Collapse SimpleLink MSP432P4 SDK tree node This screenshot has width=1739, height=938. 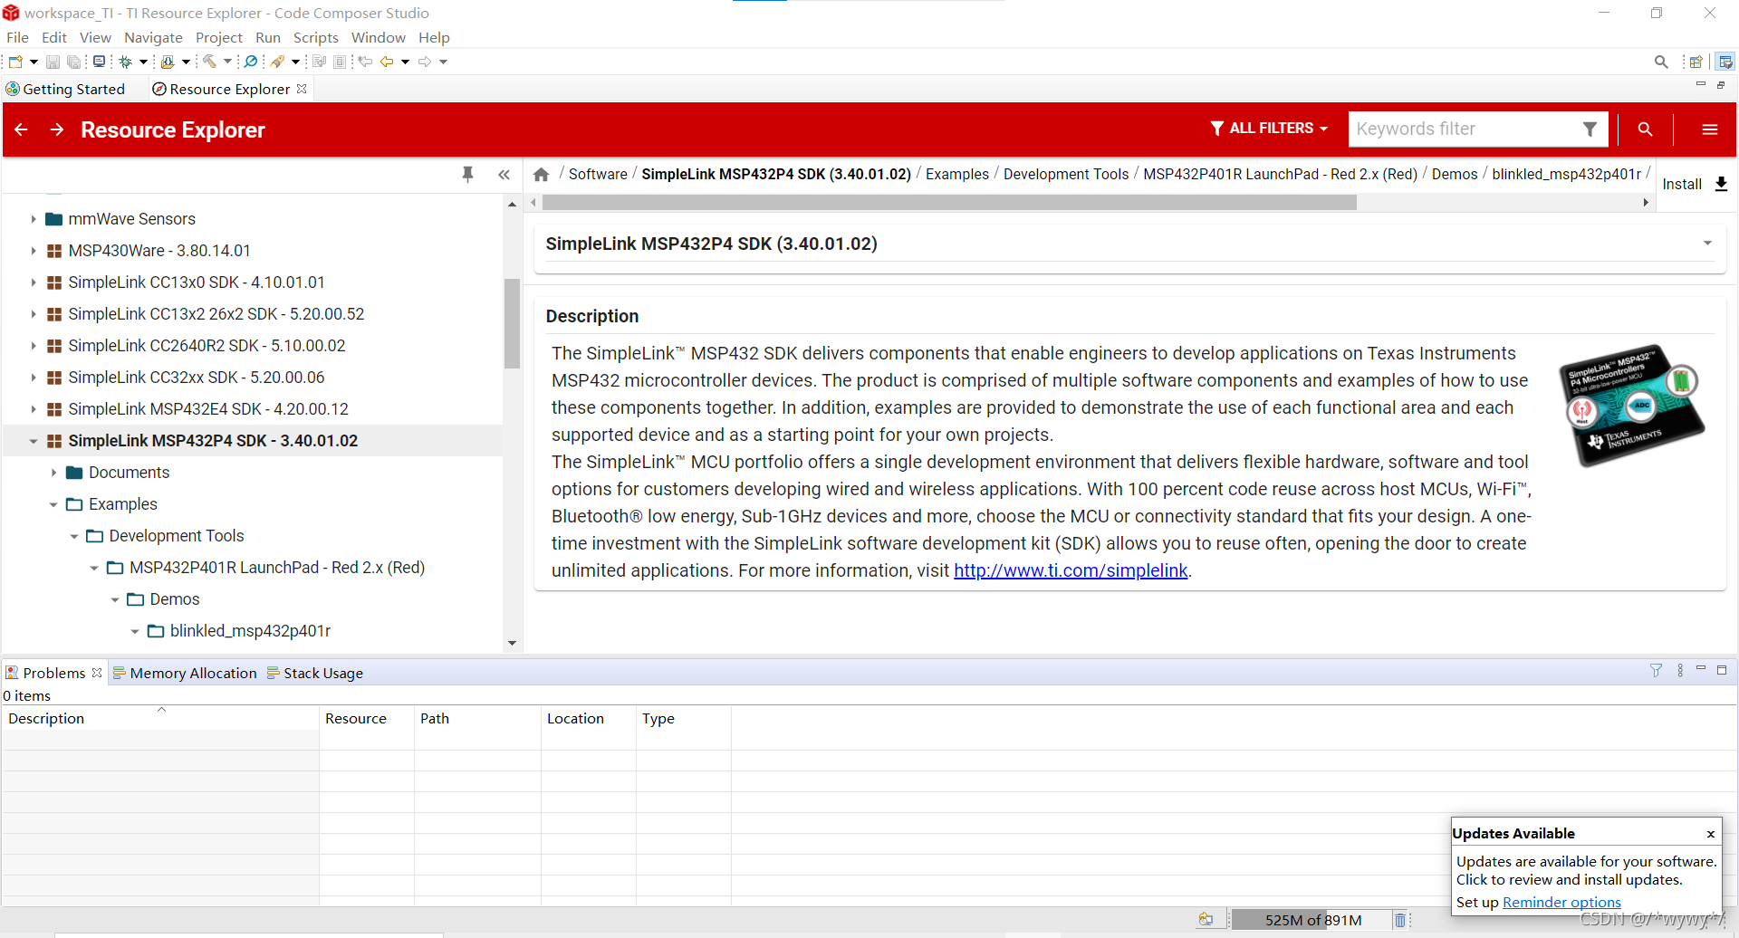pyautogui.click(x=34, y=441)
